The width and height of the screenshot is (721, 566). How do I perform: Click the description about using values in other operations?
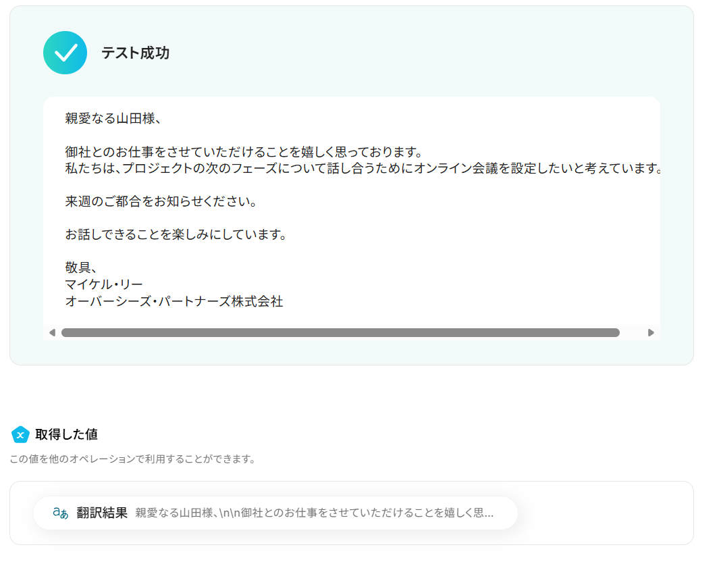point(132,459)
